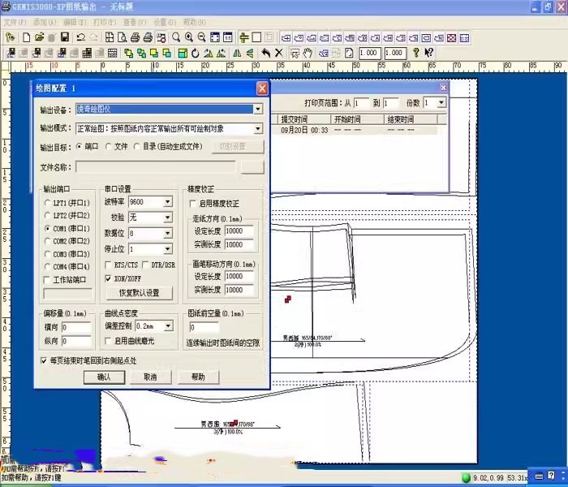The width and height of the screenshot is (568, 487).
Task: Click the grid table icon in second toolbar
Action: pyautogui.click(x=112, y=54)
